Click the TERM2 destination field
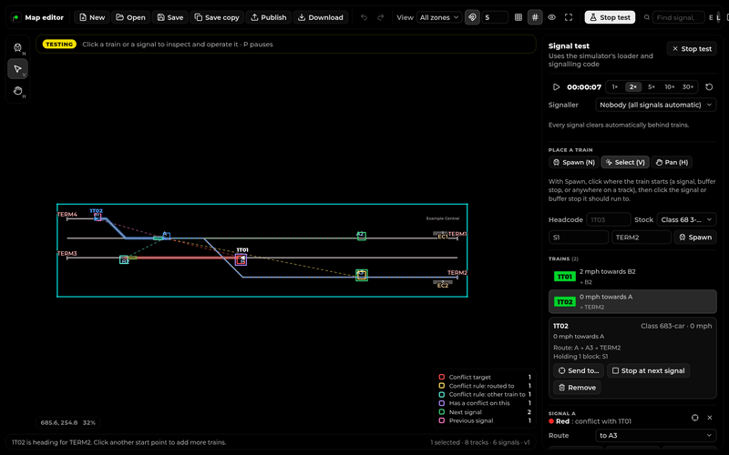 coord(642,238)
